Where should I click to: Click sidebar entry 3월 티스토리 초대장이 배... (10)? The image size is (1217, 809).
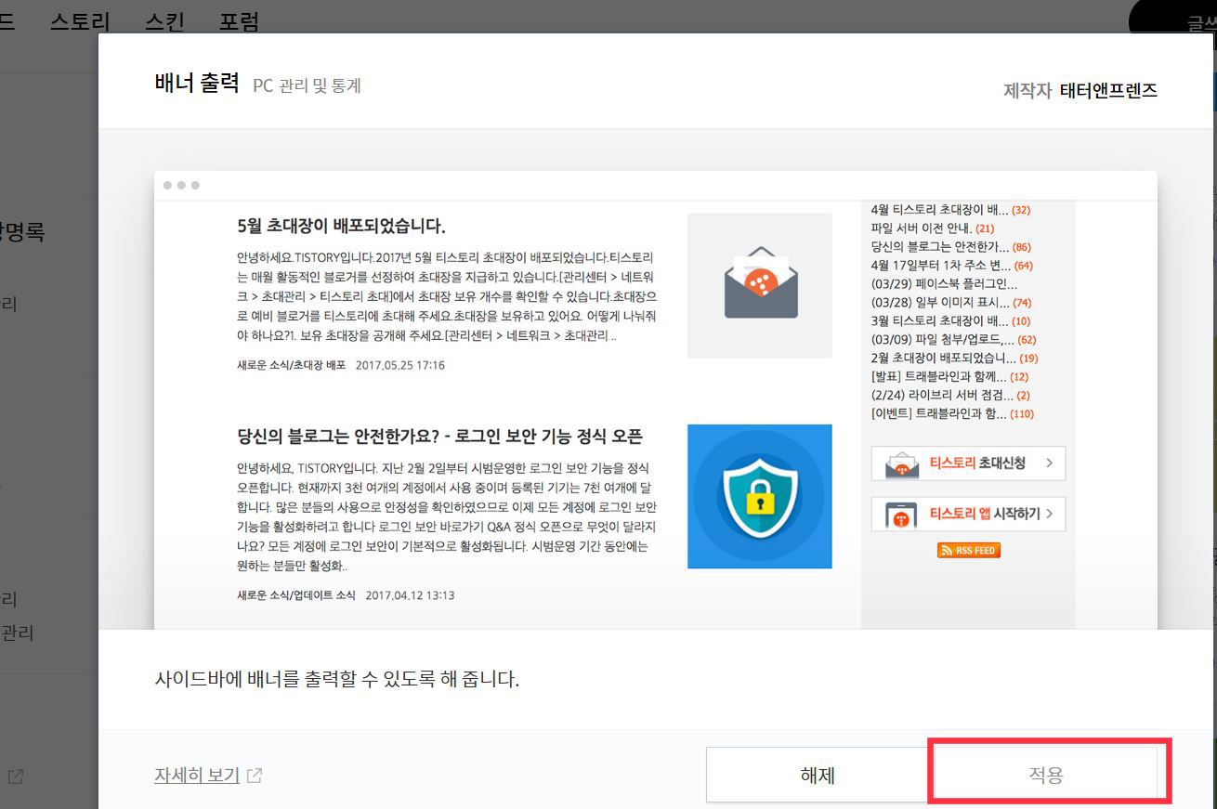(950, 321)
